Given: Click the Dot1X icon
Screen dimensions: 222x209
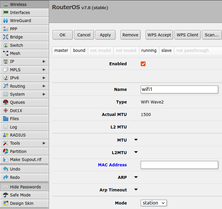Looking at the screenshot, I should [6, 111].
